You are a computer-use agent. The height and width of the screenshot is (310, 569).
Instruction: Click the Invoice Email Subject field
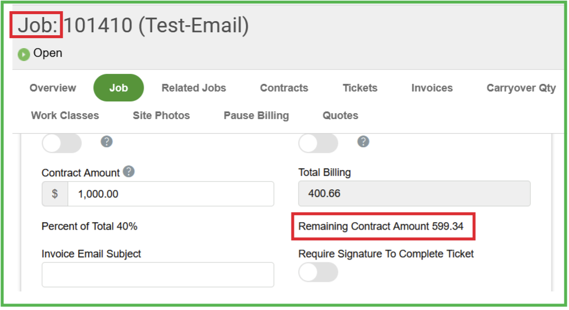(x=157, y=275)
